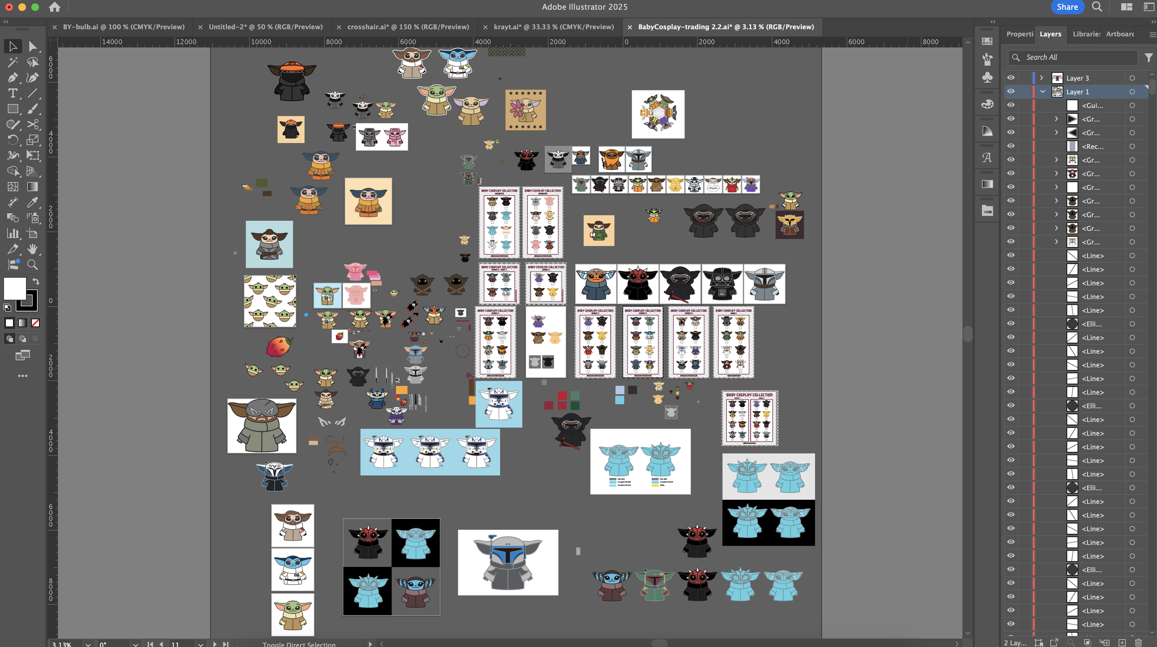Select the Shape Builder tool

click(12, 171)
